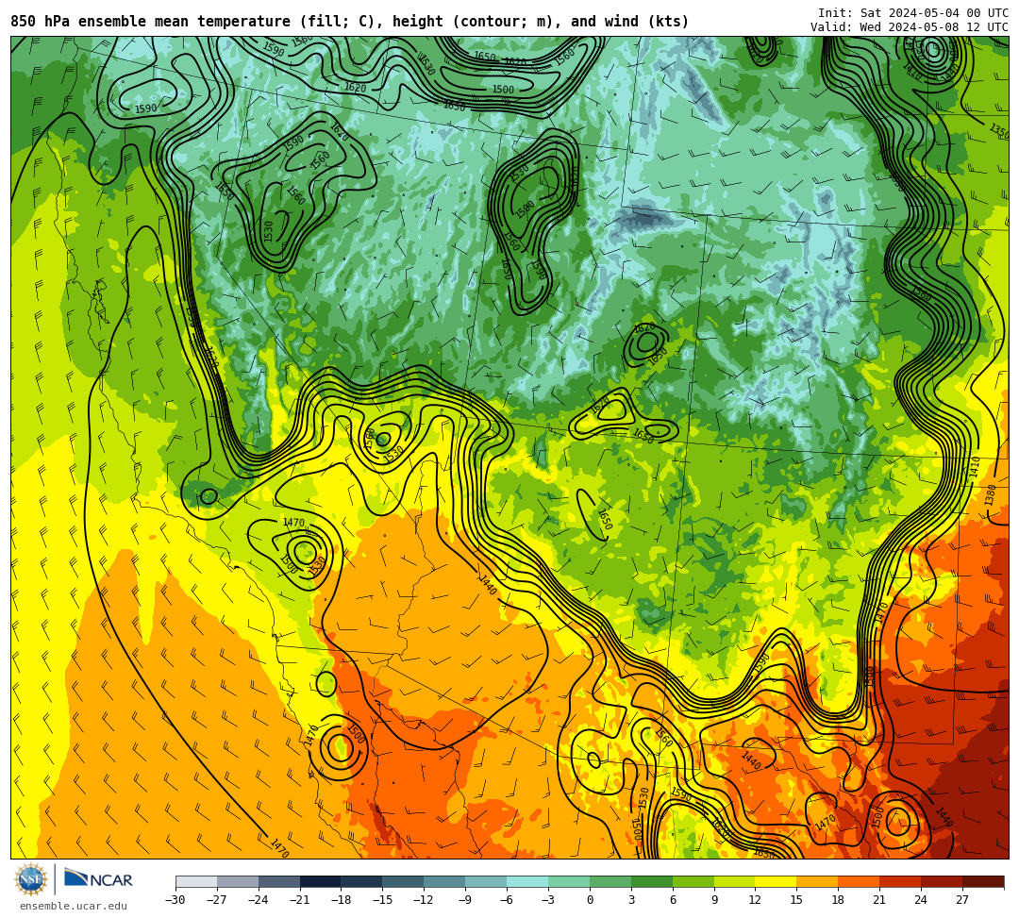
Task: Click the -12 to -9 colorbar swatch
Action: [445, 881]
